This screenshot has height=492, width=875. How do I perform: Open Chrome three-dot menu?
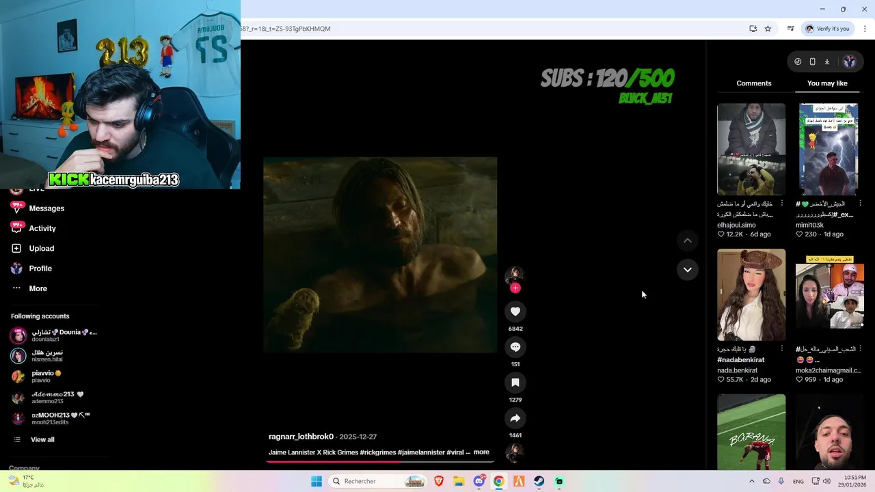pyautogui.click(x=865, y=29)
